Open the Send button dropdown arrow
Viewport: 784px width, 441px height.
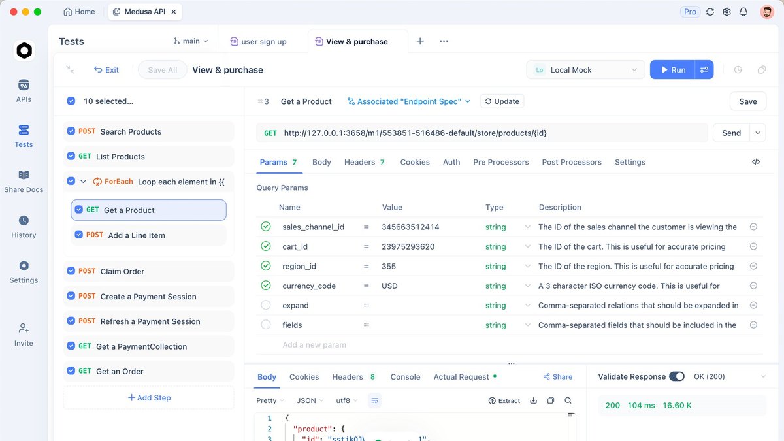(758, 133)
